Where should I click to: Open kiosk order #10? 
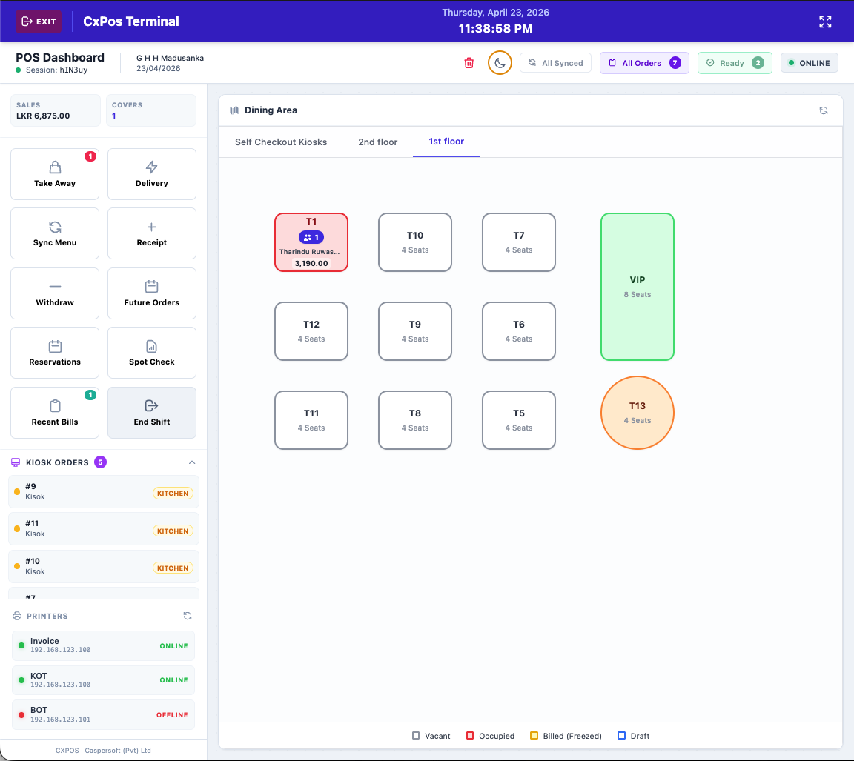click(104, 566)
